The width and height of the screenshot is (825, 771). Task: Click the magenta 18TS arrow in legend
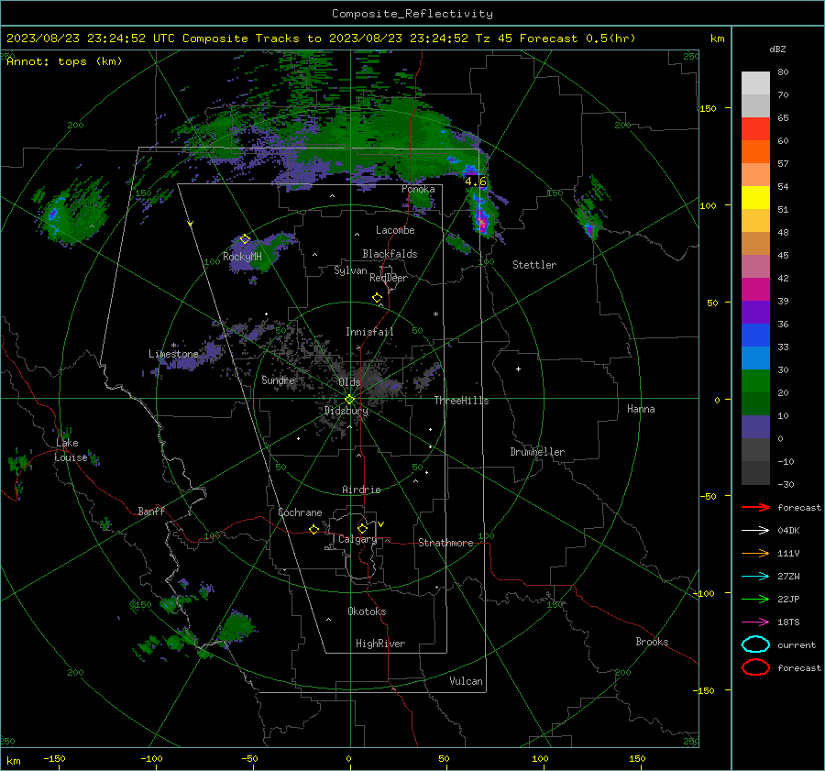point(755,622)
